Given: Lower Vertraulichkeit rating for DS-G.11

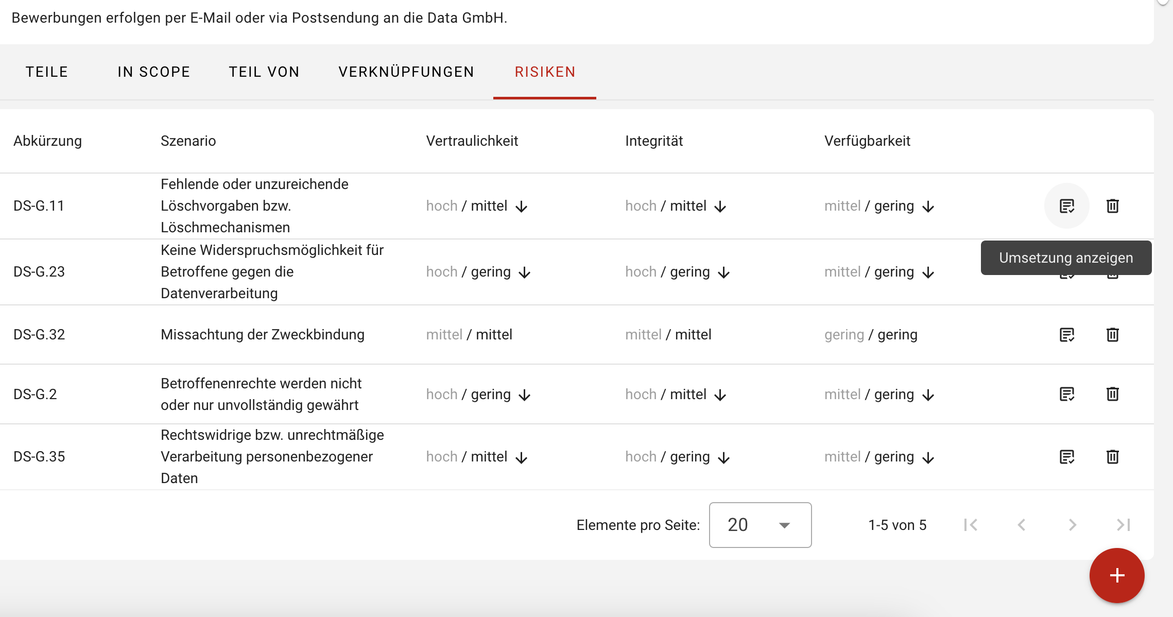Looking at the screenshot, I should [x=523, y=207].
